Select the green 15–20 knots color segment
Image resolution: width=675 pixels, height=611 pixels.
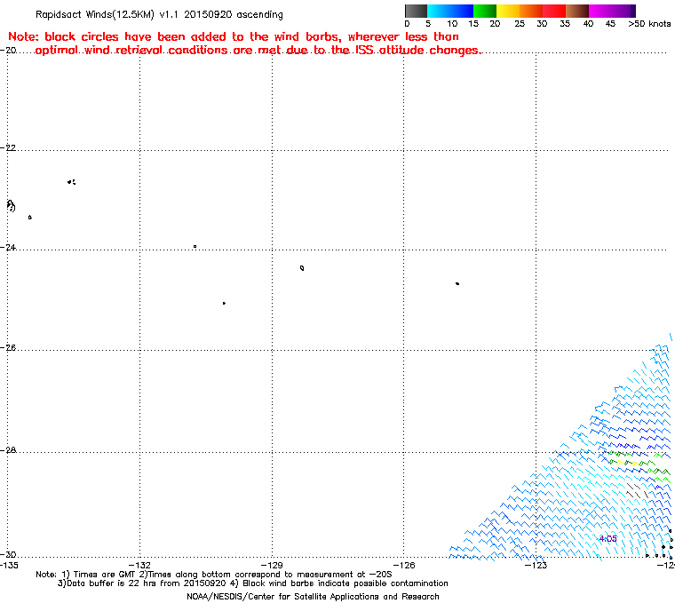pos(485,11)
